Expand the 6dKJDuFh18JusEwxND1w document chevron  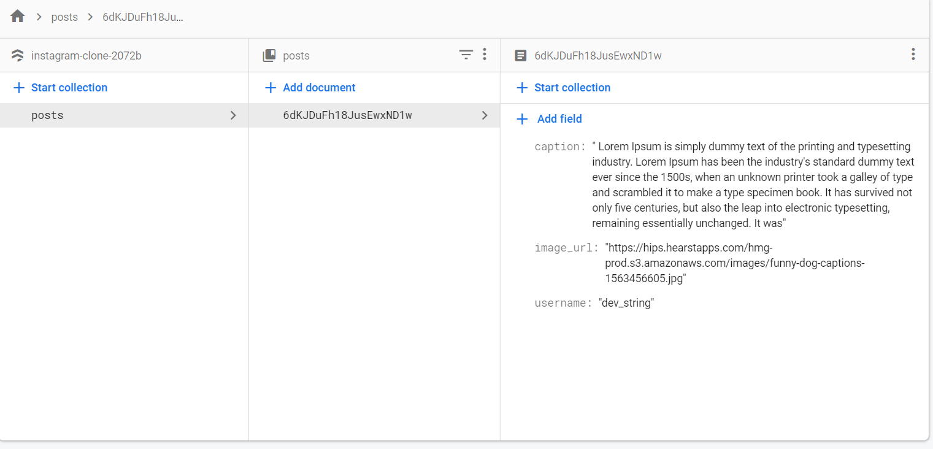[x=485, y=115]
